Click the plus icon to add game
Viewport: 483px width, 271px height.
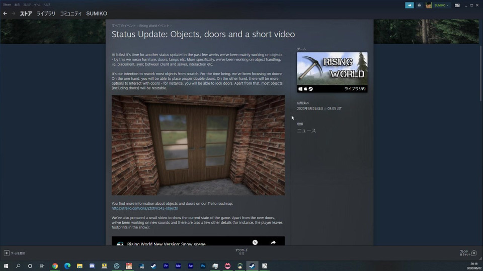click(7, 253)
